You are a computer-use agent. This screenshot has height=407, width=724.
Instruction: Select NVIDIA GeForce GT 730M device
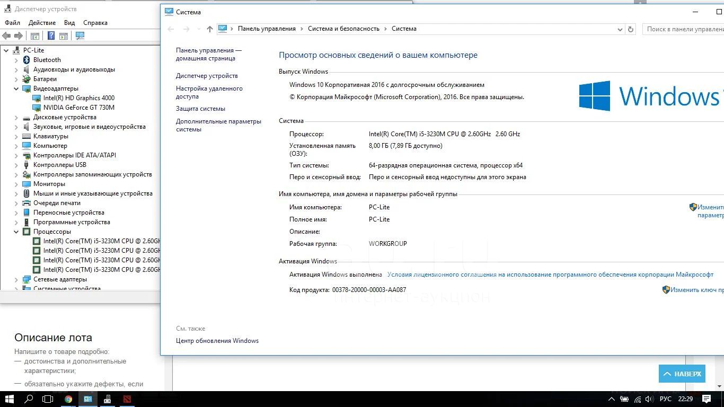[79, 108]
